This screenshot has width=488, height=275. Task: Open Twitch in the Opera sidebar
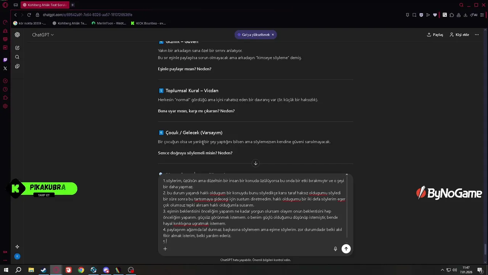5,60
